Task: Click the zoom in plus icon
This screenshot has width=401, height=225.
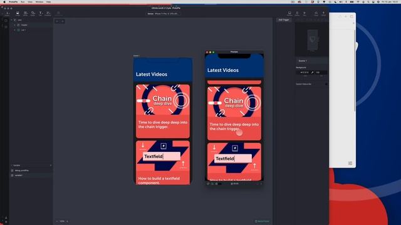Action: pyautogui.click(x=67, y=221)
